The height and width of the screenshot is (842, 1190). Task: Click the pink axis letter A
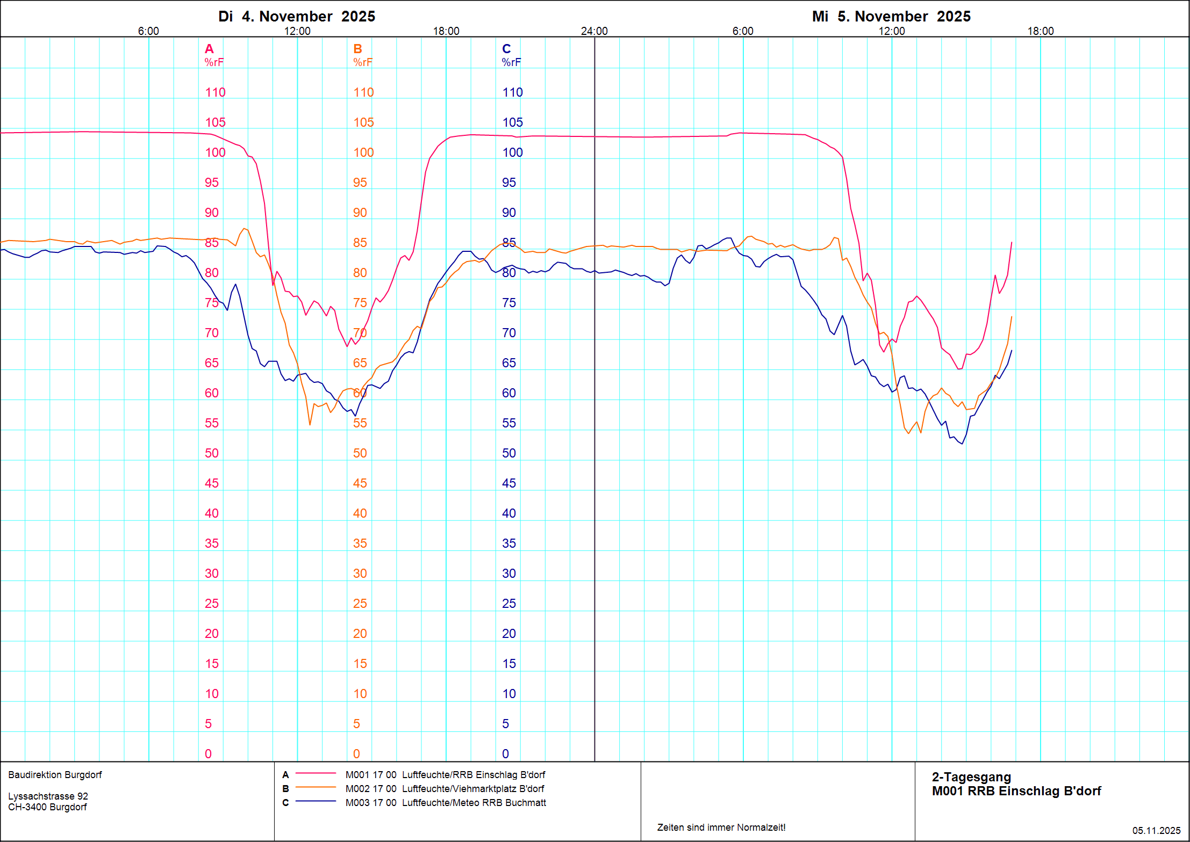[x=209, y=49]
